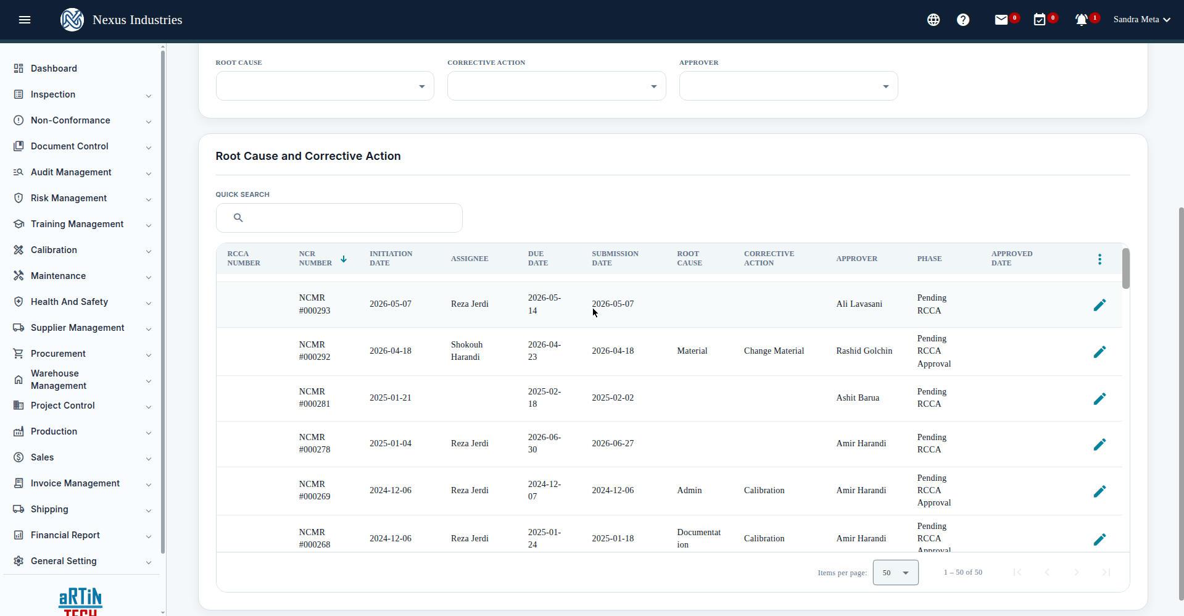Expand Supplier Management menu
The height and width of the screenshot is (616, 1184).
click(x=82, y=328)
